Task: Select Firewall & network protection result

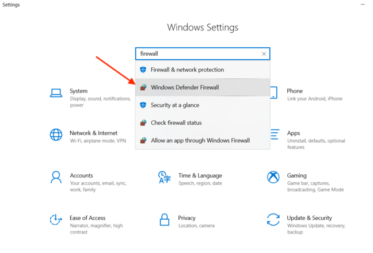Action: click(x=203, y=70)
